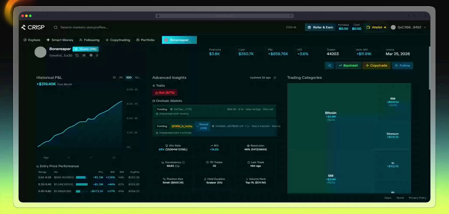
Task: Set Historical P&L range to ALL
Action: 137,78
